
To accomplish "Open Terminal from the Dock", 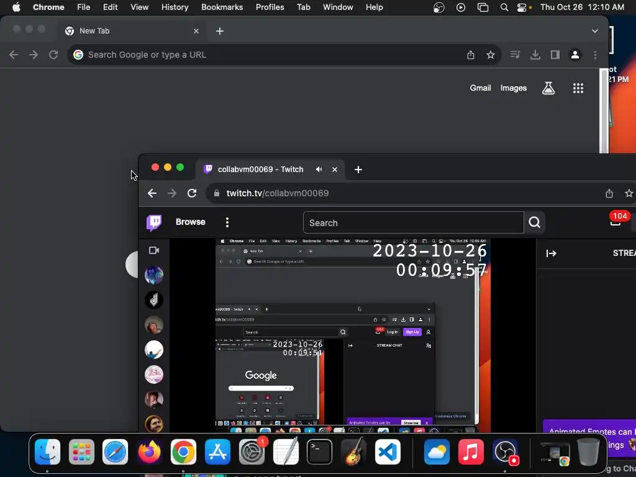I will coord(319,452).
